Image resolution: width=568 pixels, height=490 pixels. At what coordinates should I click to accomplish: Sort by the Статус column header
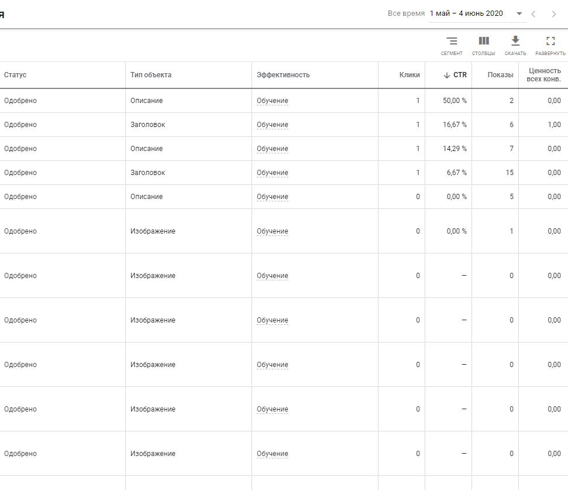pos(15,75)
